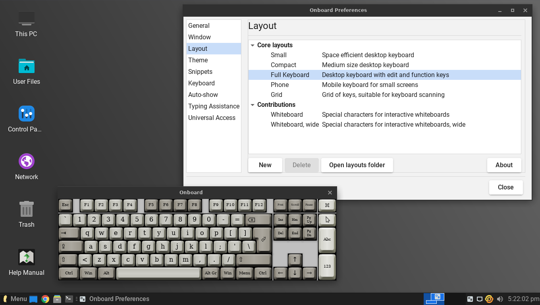Collapse the Contributions group
Viewport: 540px width, 305px height.
tap(253, 104)
